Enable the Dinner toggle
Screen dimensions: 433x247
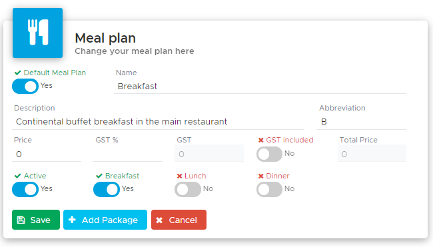(270, 189)
